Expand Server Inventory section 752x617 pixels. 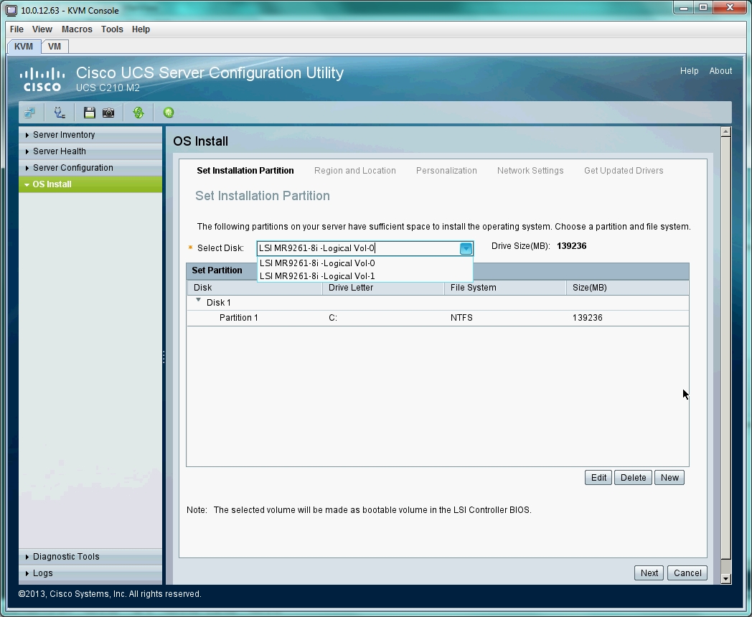90,135
